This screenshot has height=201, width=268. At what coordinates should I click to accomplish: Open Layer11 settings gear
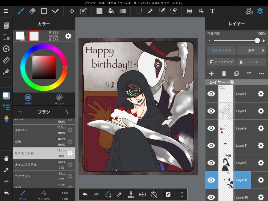point(261,145)
